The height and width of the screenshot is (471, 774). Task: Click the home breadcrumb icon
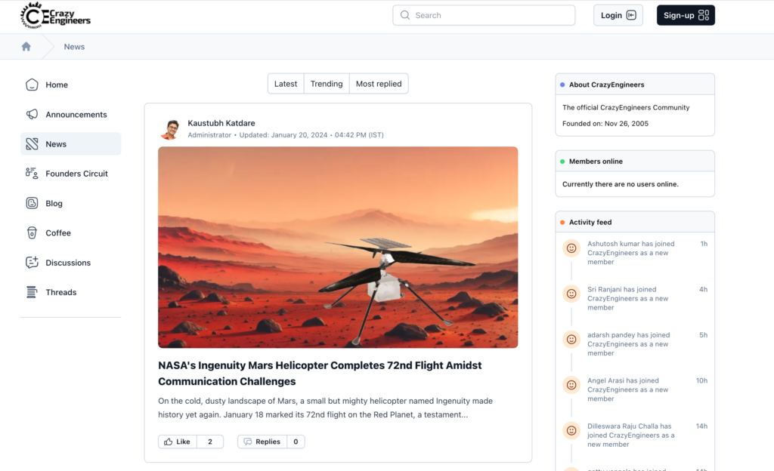click(26, 46)
